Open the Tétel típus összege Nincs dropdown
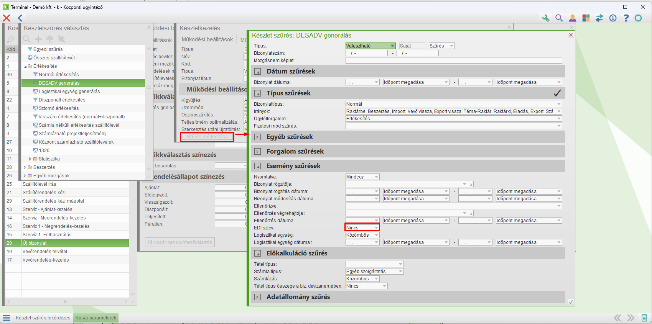 tap(385, 286)
